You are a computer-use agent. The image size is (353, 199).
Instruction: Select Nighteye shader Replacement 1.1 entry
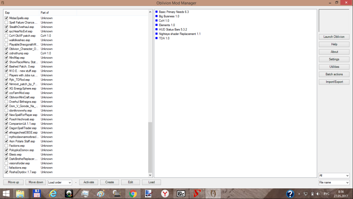click(180, 34)
